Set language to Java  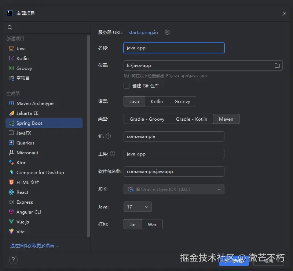click(x=134, y=102)
